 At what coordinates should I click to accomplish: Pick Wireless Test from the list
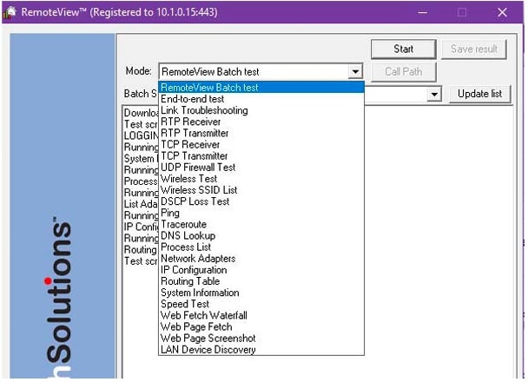pos(261,179)
